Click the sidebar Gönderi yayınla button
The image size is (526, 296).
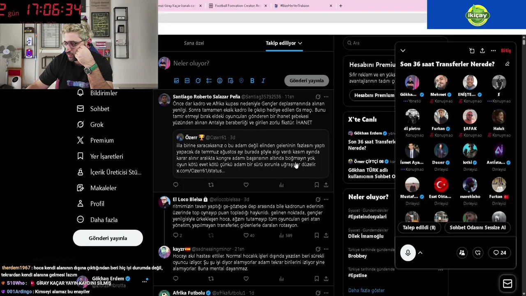[108, 238]
